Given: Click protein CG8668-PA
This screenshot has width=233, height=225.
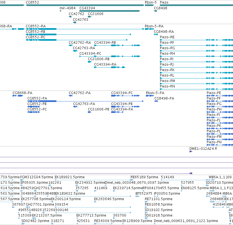Looking at the screenshot, I should (22, 93).
